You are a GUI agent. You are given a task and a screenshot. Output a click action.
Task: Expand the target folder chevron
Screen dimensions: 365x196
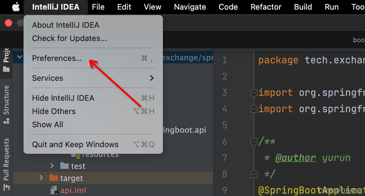[x=41, y=178]
